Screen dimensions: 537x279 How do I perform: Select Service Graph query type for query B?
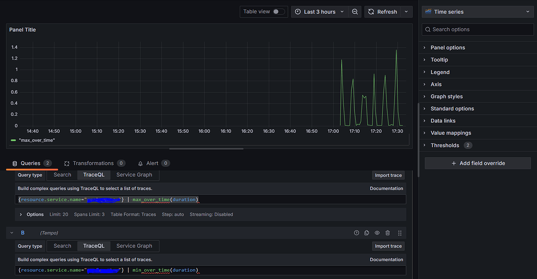point(134,246)
